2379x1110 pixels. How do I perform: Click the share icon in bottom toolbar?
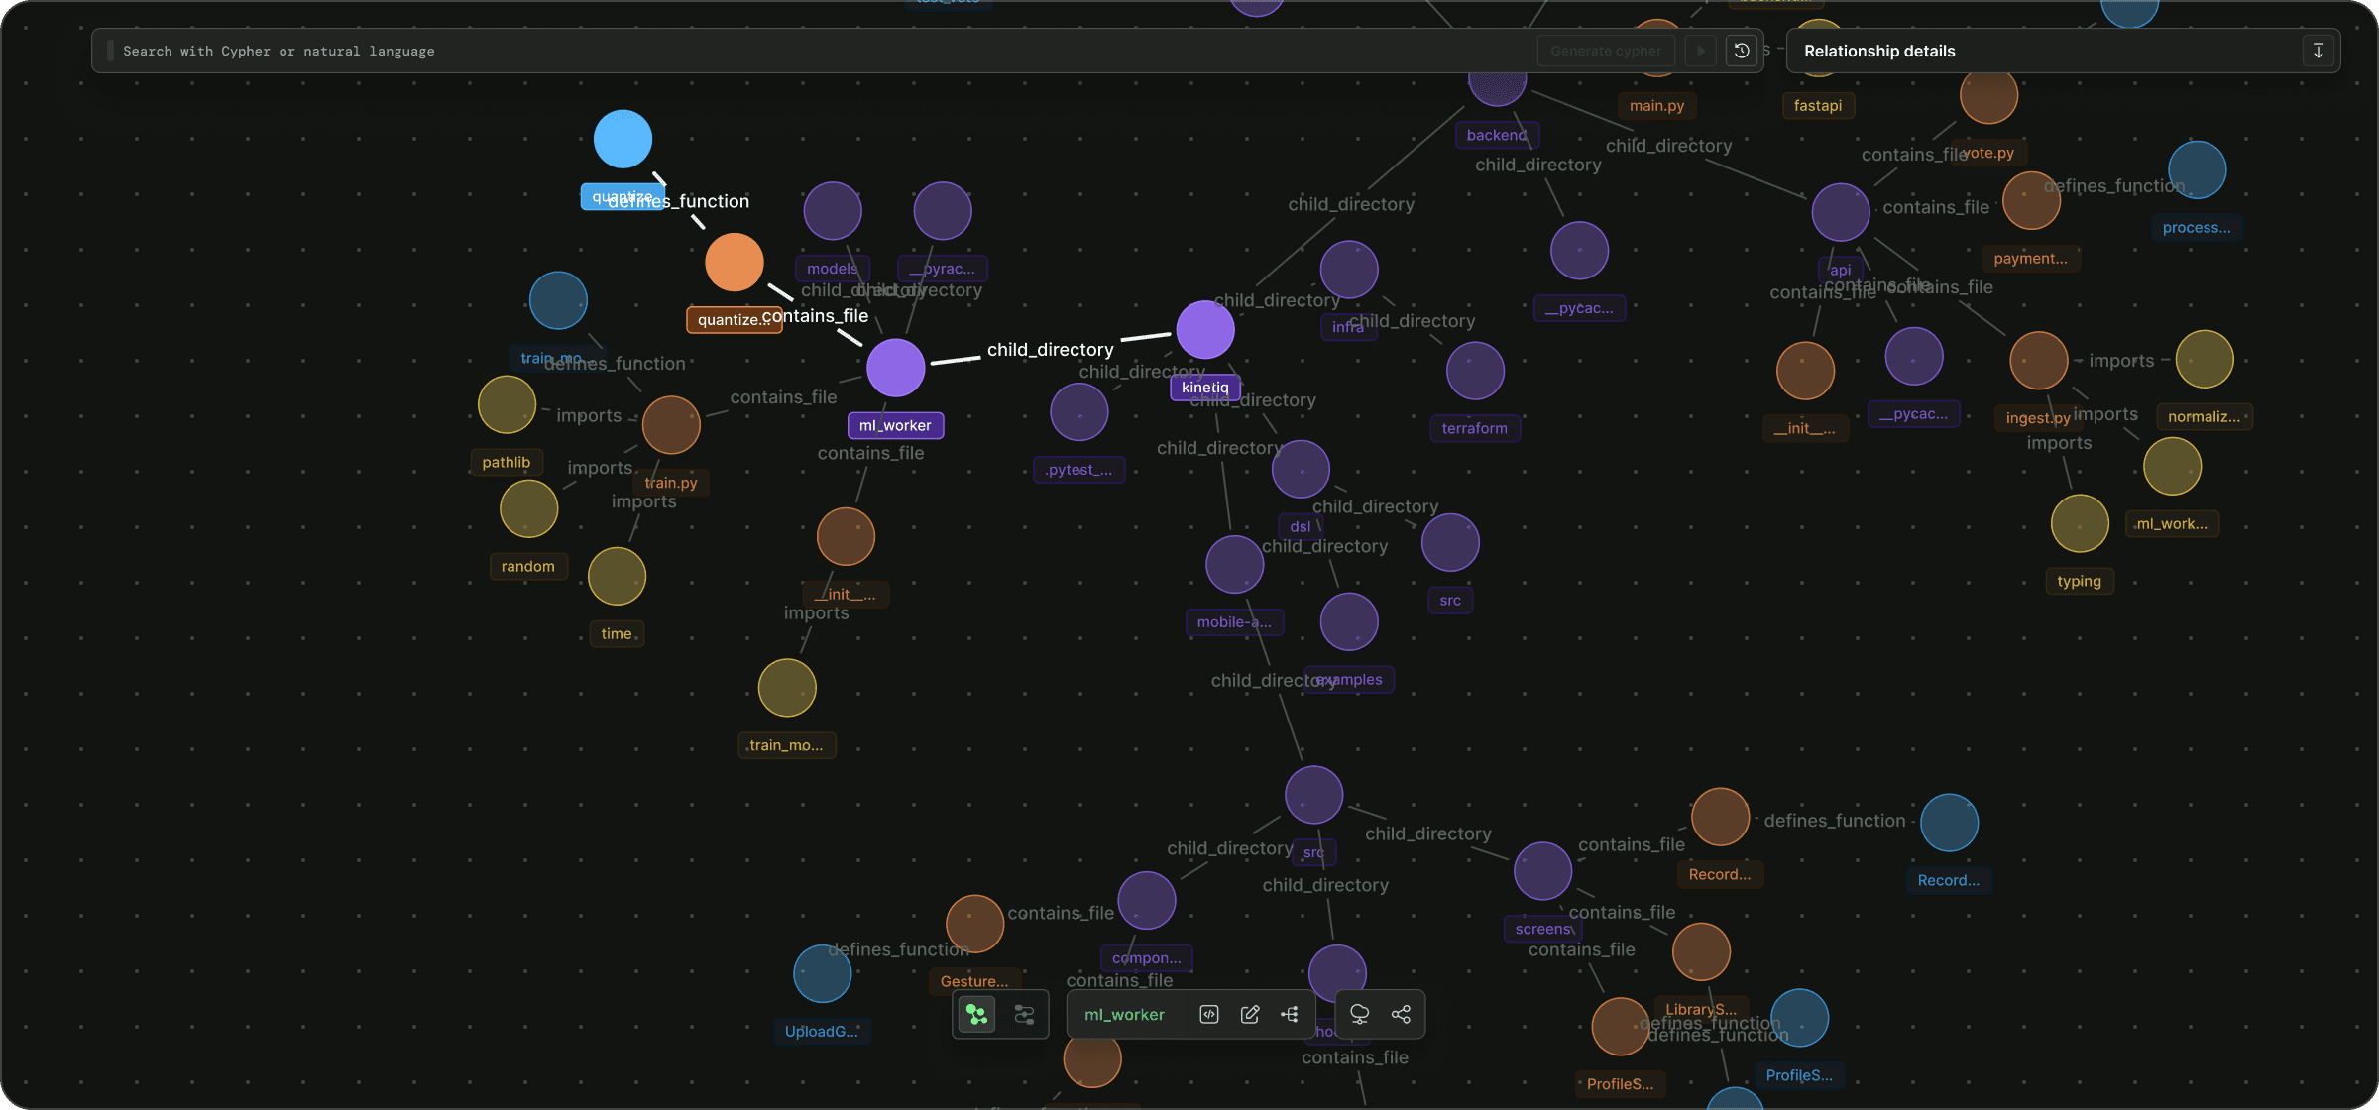click(x=1401, y=1014)
